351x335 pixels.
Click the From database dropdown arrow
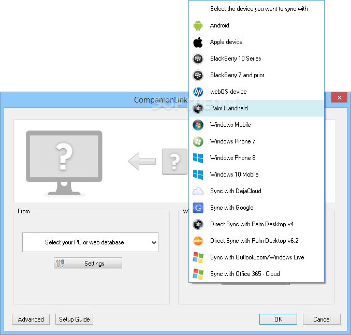point(154,242)
